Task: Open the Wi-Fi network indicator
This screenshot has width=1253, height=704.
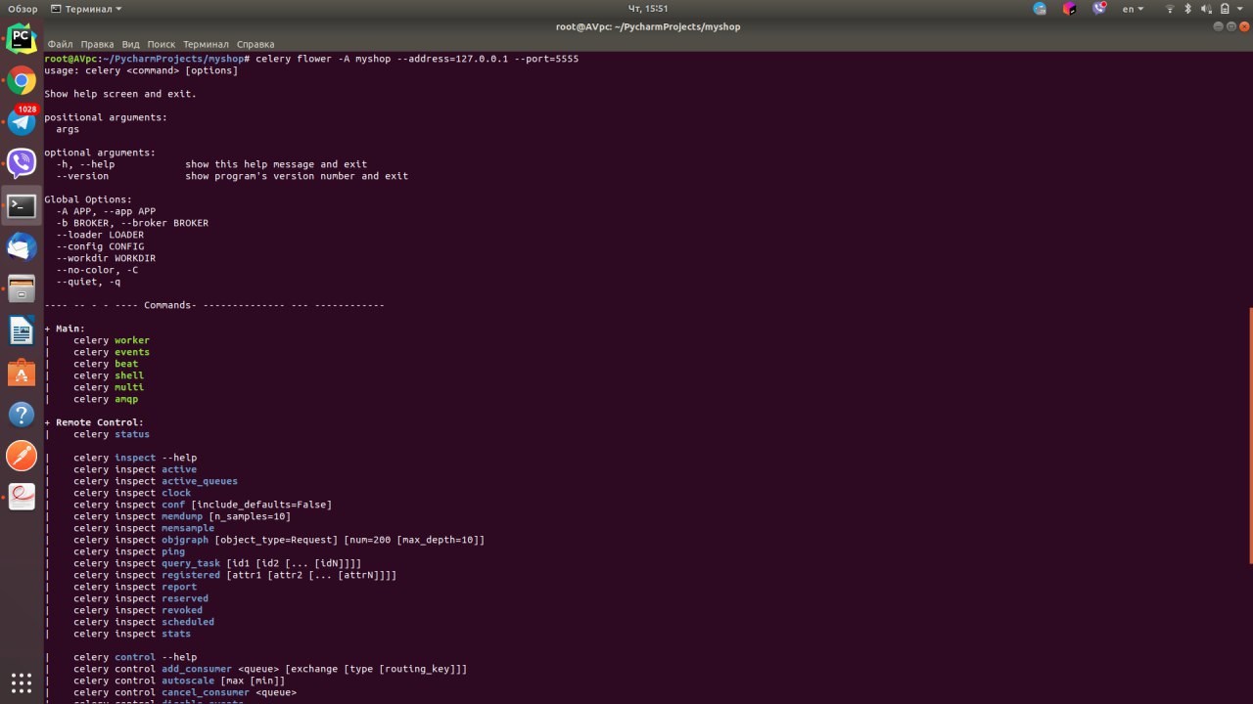Action: pos(1170,8)
